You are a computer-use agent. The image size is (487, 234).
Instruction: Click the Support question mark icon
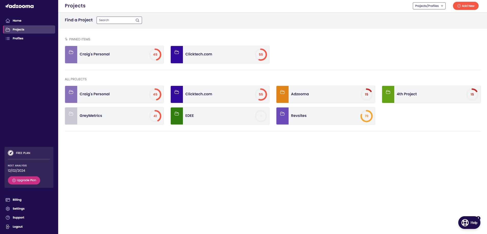click(x=8, y=217)
